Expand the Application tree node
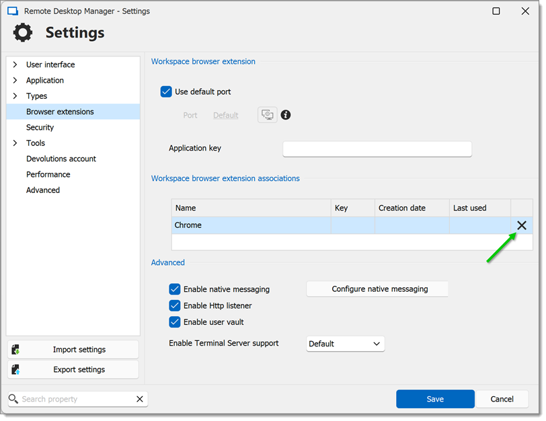 coord(15,80)
